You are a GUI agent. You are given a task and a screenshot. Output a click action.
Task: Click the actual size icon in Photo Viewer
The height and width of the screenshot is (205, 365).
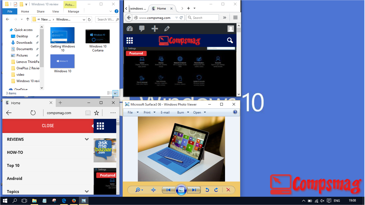[153, 190]
